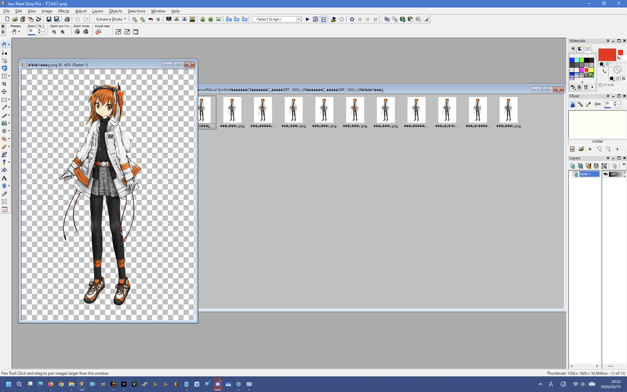Click the Zoom in magnifier icon
The width and height of the screenshot is (627, 392).
click(63, 32)
